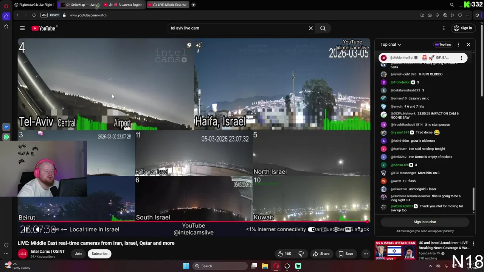Click the sidebar heart icon near bottom
This screenshot has height=272, width=484.
click(x=6, y=246)
